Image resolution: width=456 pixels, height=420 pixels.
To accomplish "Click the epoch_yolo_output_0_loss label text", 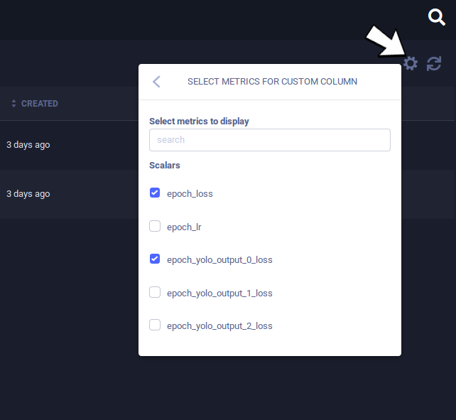I will tap(219, 260).
